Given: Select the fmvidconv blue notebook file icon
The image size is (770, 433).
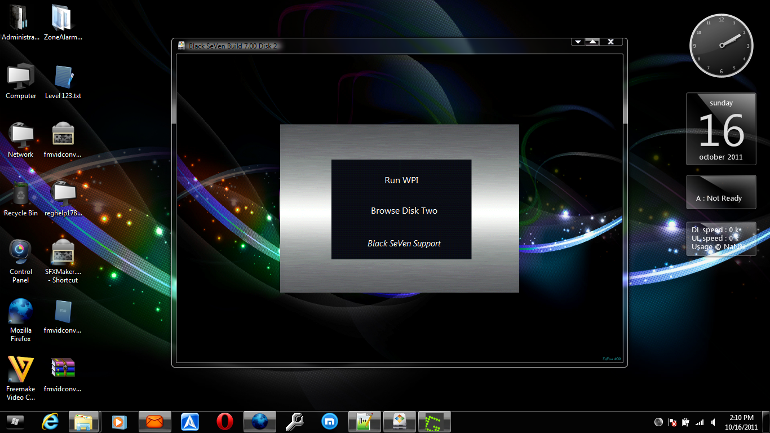Looking at the screenshot, I should [x=63, y=316].
